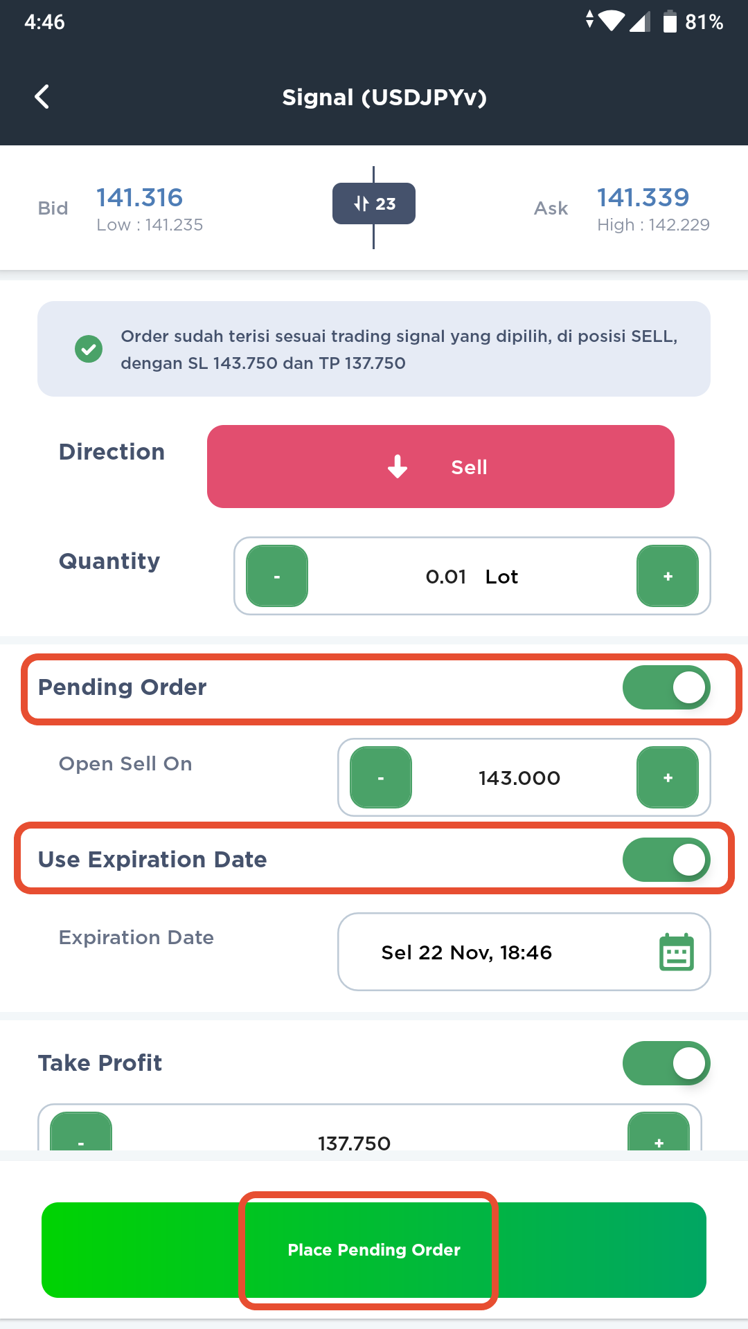The height and width of the screenshot is (1329, 748).
Task: Decrease quantity with the minus button
Action: (277, 576)
